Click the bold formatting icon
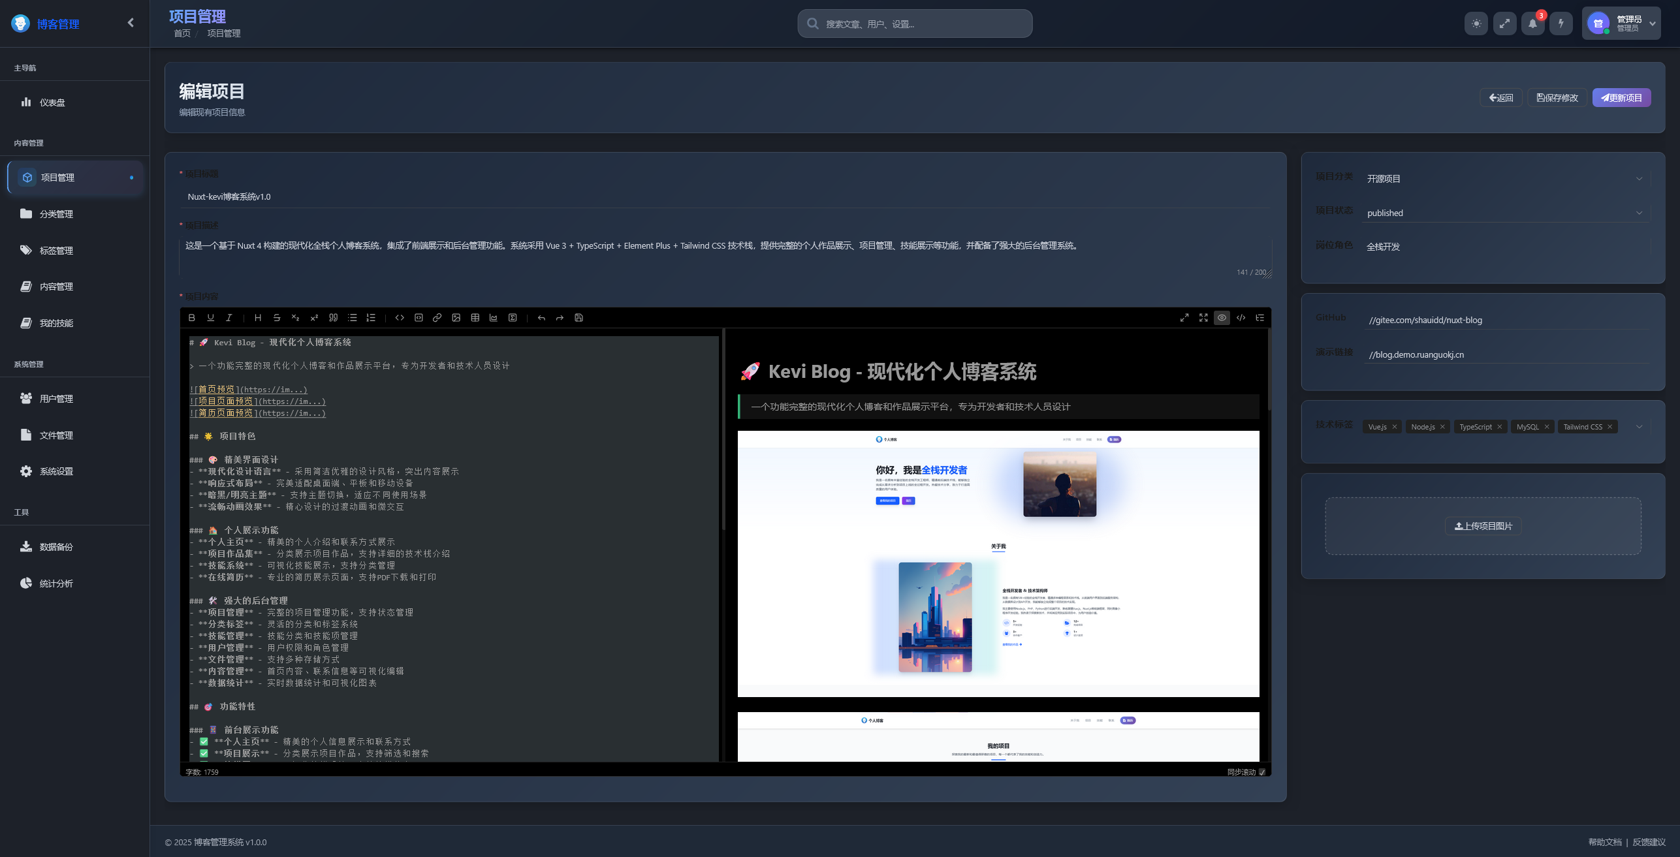This screenshot has height=857, width=1680. (191, 318)
